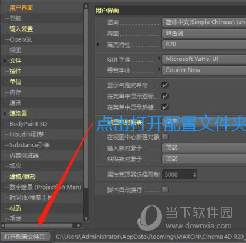Select the 视图 category
Viewport: 246px width, 243px height.
pyautogui.click(x=15, y=50)
